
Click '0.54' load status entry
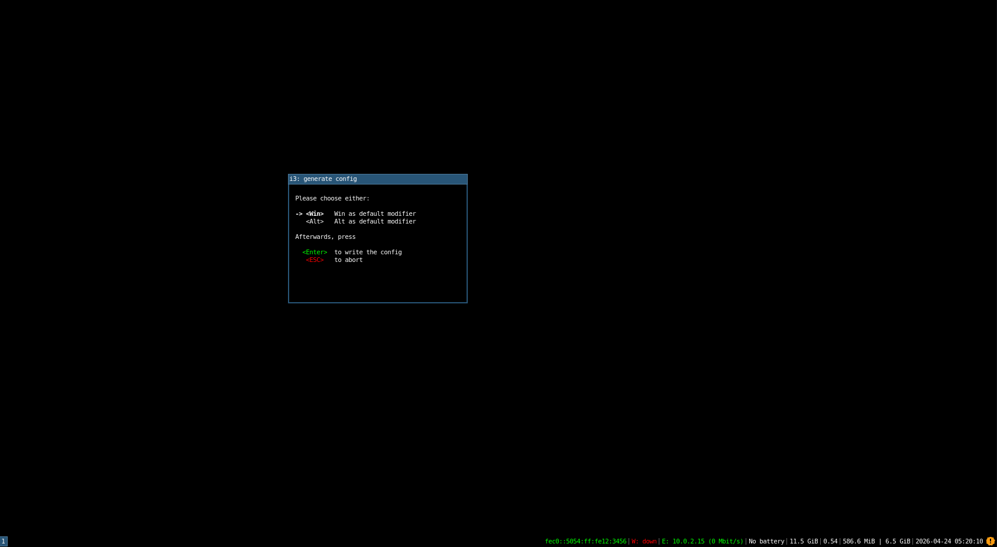(830, 542)
